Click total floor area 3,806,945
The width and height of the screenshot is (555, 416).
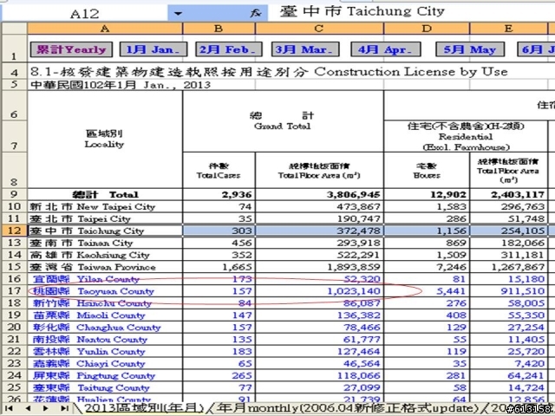319,194
